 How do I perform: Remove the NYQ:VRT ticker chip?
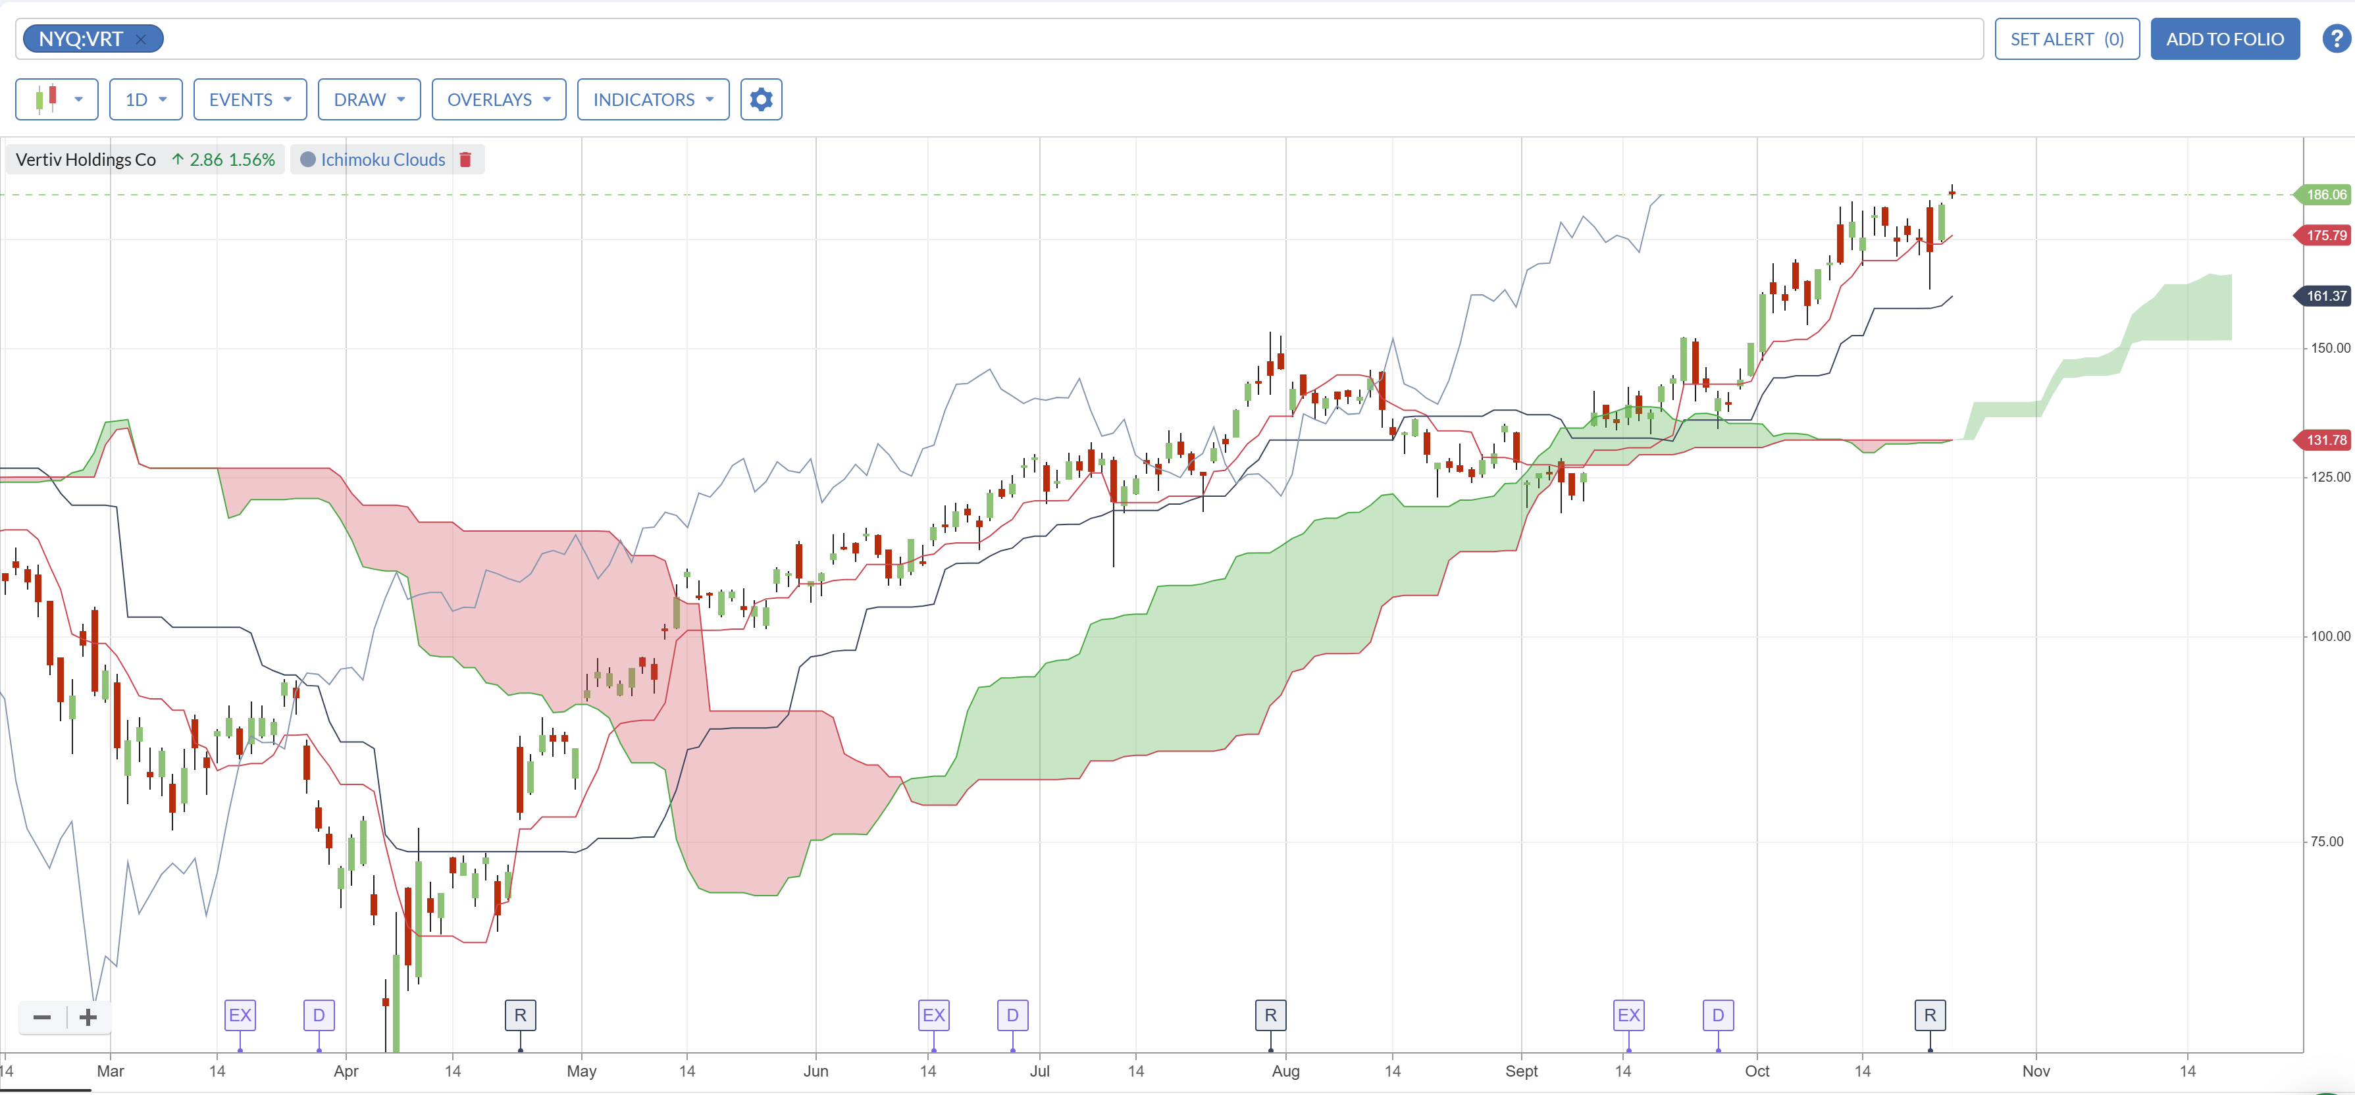(x=141, y=39)
